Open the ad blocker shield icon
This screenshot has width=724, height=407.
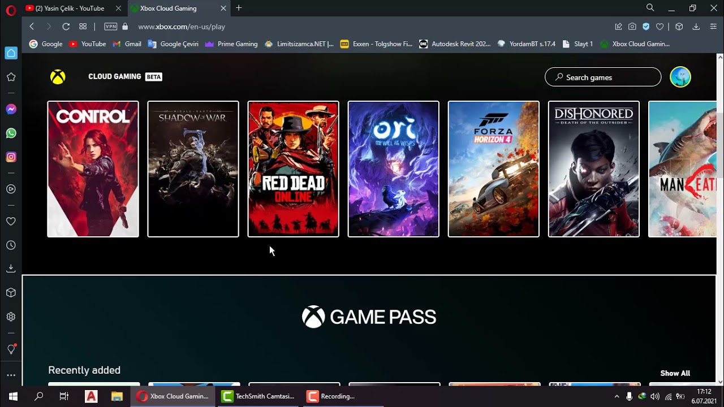pos(646,27)
